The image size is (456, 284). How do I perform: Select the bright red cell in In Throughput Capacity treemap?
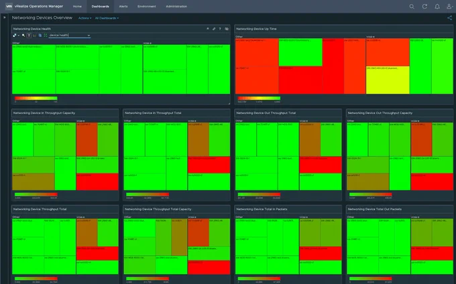(x=97, y=182)
